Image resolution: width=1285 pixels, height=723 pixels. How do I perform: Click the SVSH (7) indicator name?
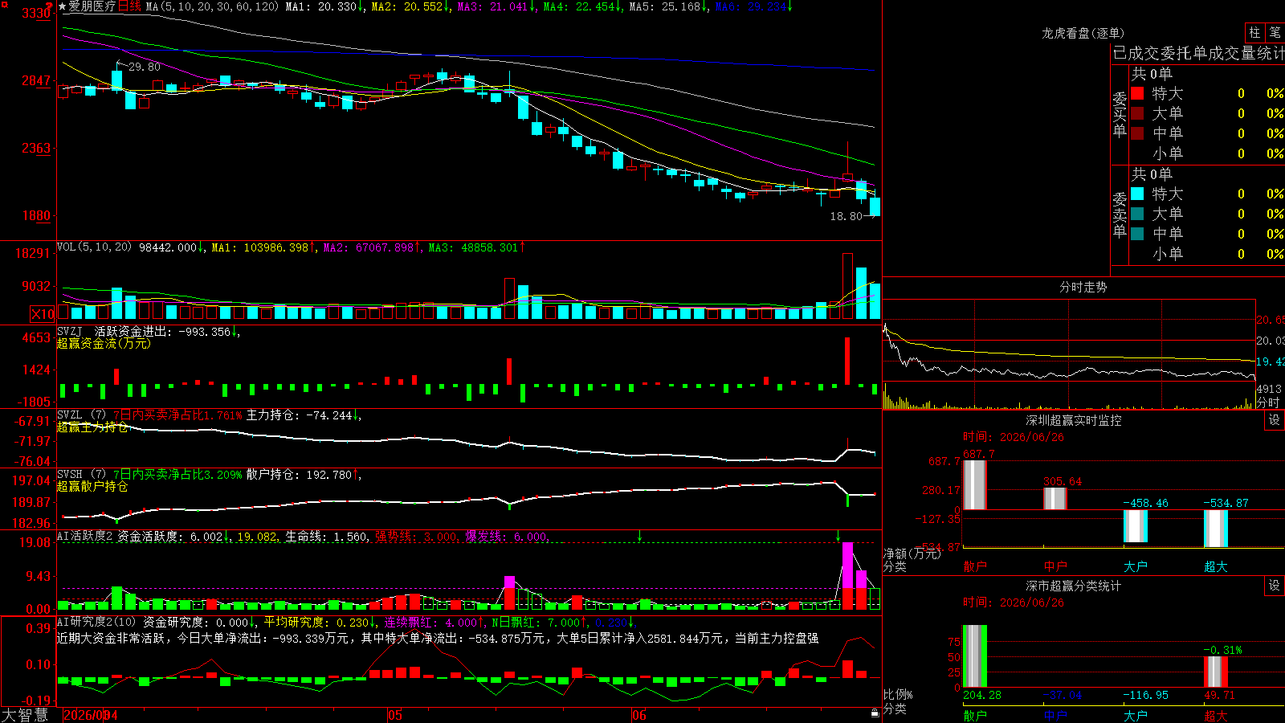tap(81, 475)
